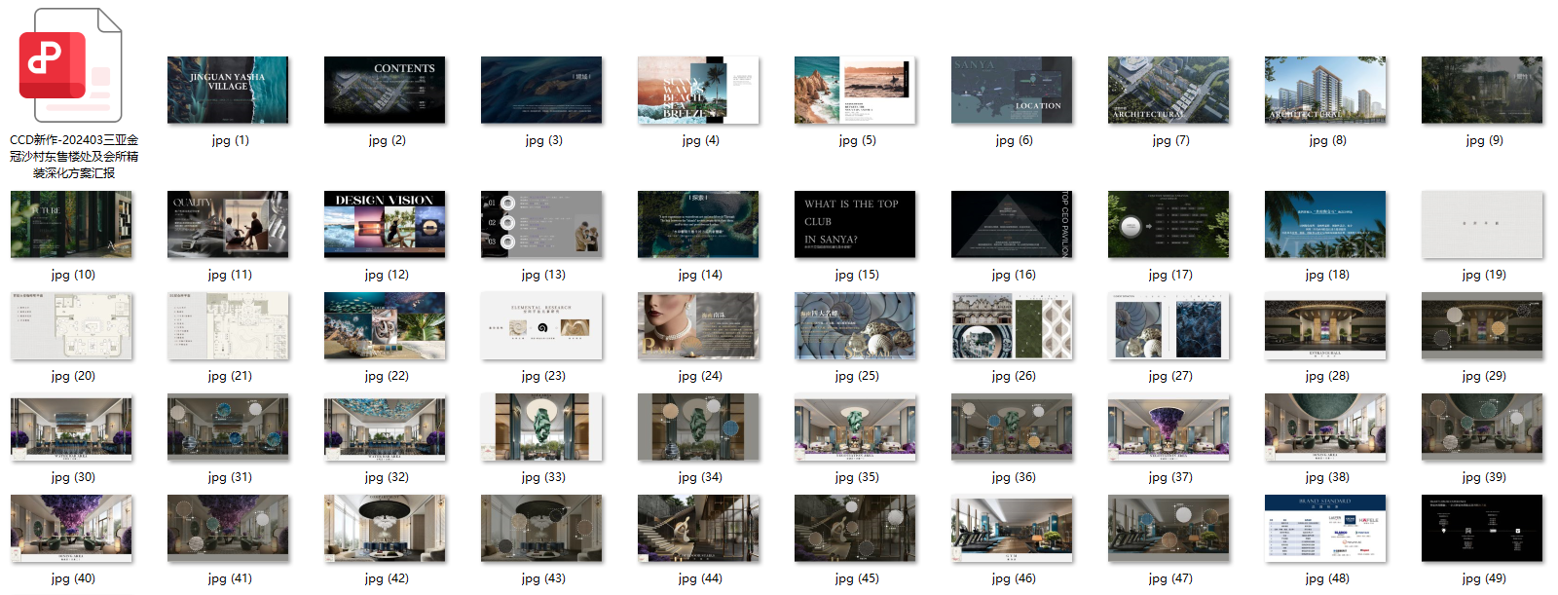Select the nearly blank white slide jpg (19)
This screenshot has width=1558, height=595.
(x=1482, y=224)
